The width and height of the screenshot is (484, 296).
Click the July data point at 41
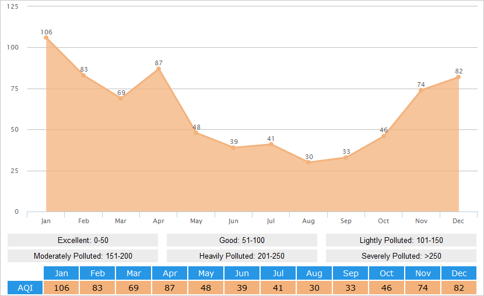(271, 145)
